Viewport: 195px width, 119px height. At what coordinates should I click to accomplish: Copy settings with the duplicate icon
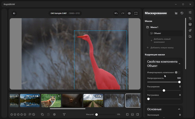(x=42, y=114)
